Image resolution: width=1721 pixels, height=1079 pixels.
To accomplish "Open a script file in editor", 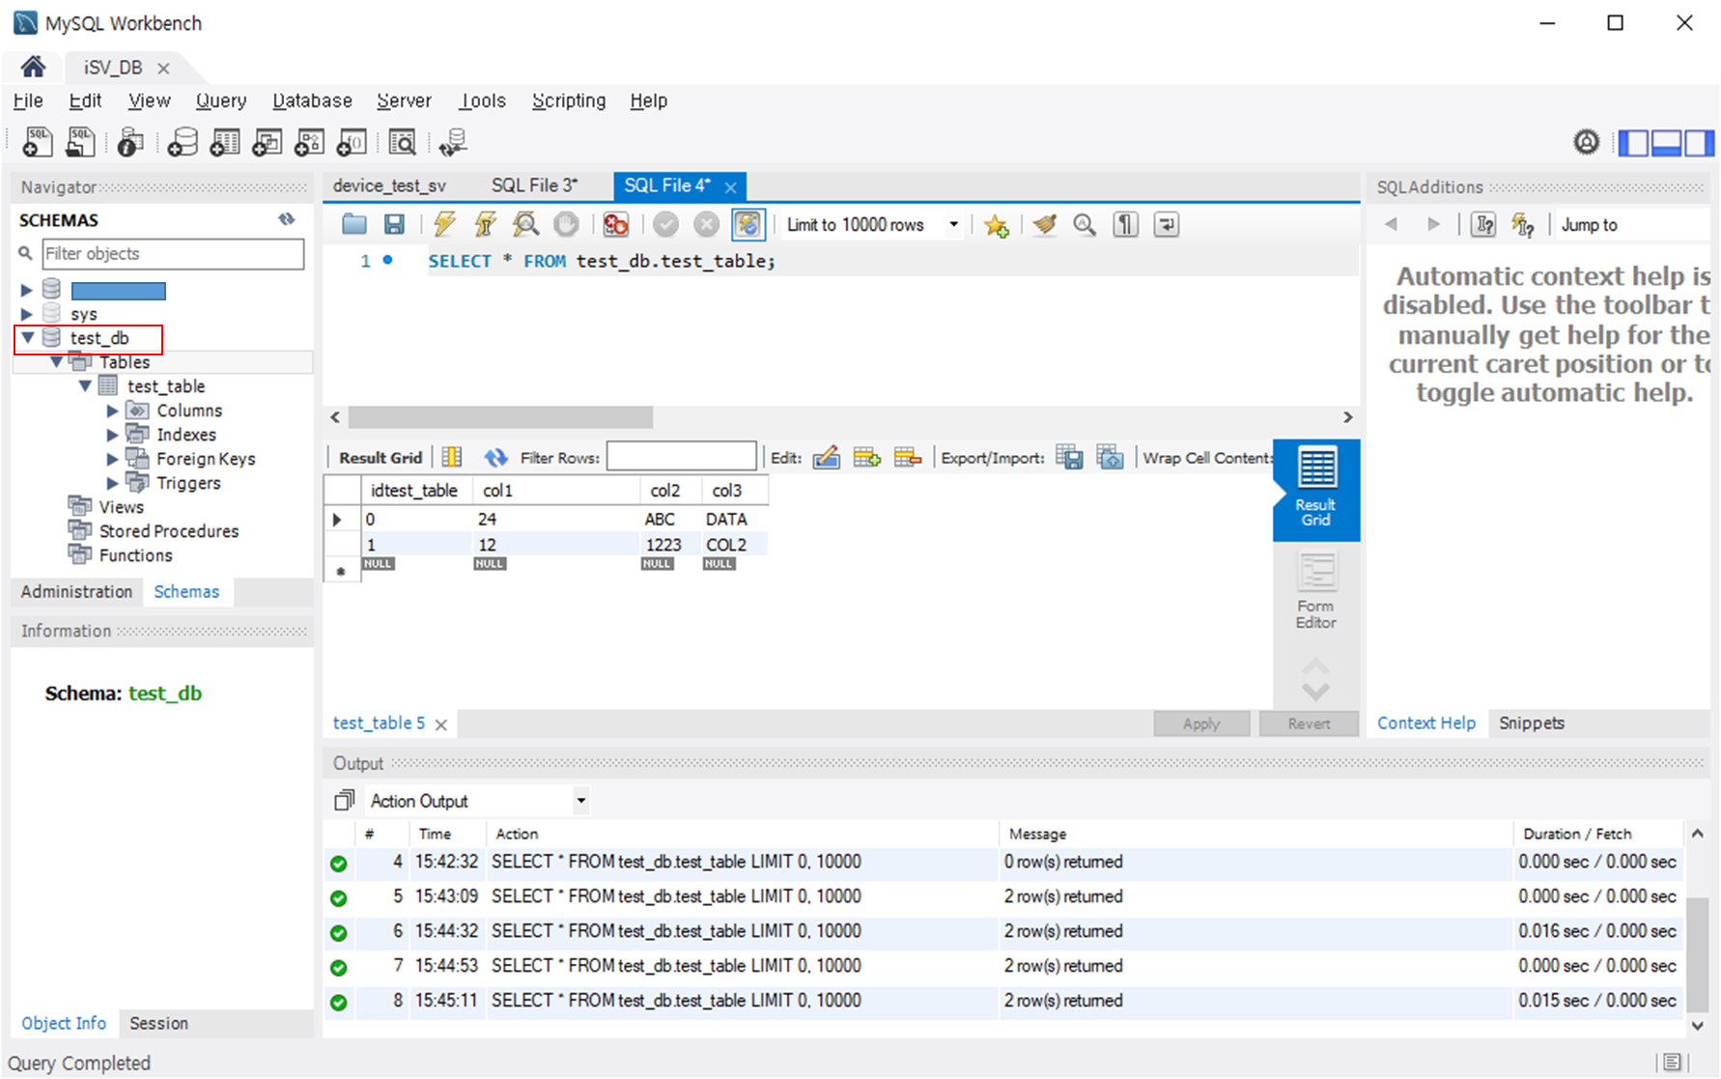I will point(354,225).
